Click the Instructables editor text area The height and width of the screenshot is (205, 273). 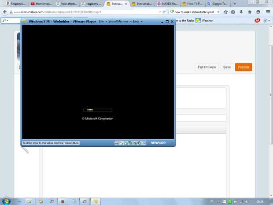click(x=134, y=165)
